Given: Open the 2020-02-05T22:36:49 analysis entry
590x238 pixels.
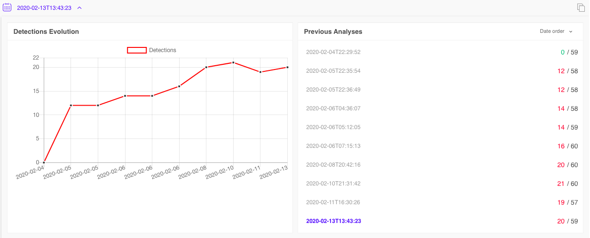Looking at the screenshot, I should (x=333, y=90).
